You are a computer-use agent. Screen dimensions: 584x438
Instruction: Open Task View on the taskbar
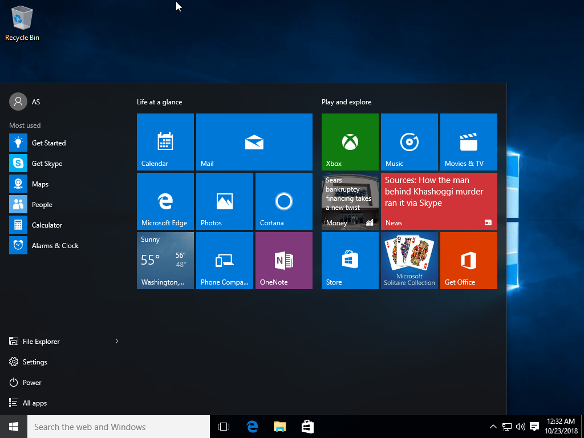tap(224, 427)
